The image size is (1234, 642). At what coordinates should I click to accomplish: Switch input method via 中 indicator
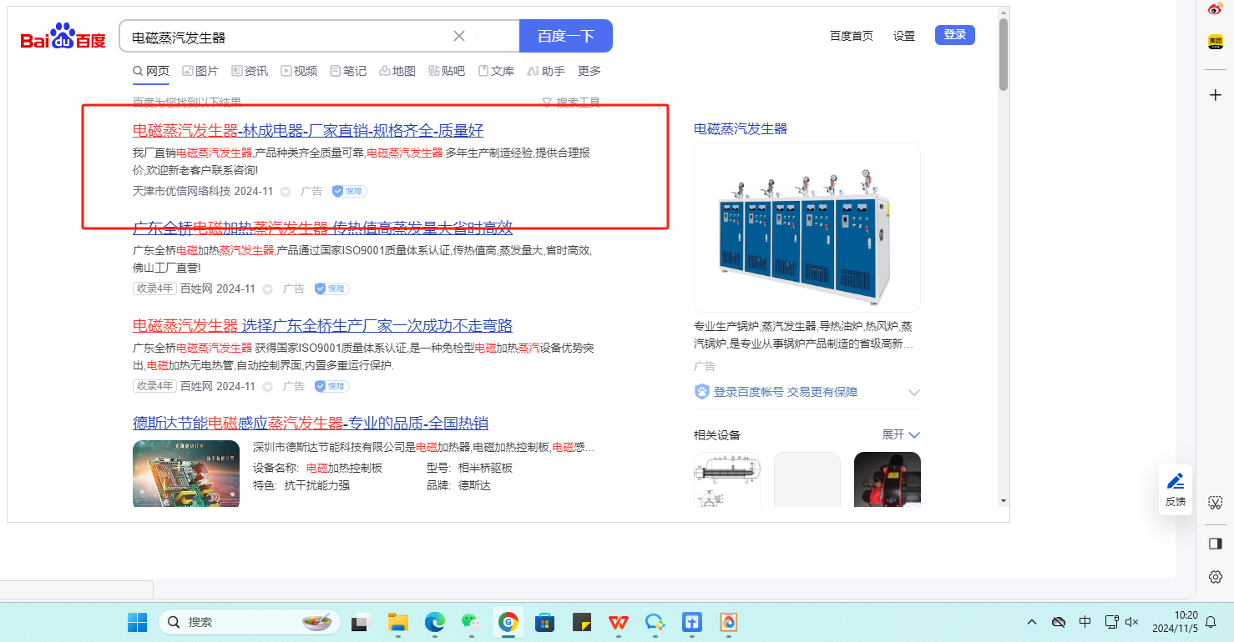click(1085, 622)
